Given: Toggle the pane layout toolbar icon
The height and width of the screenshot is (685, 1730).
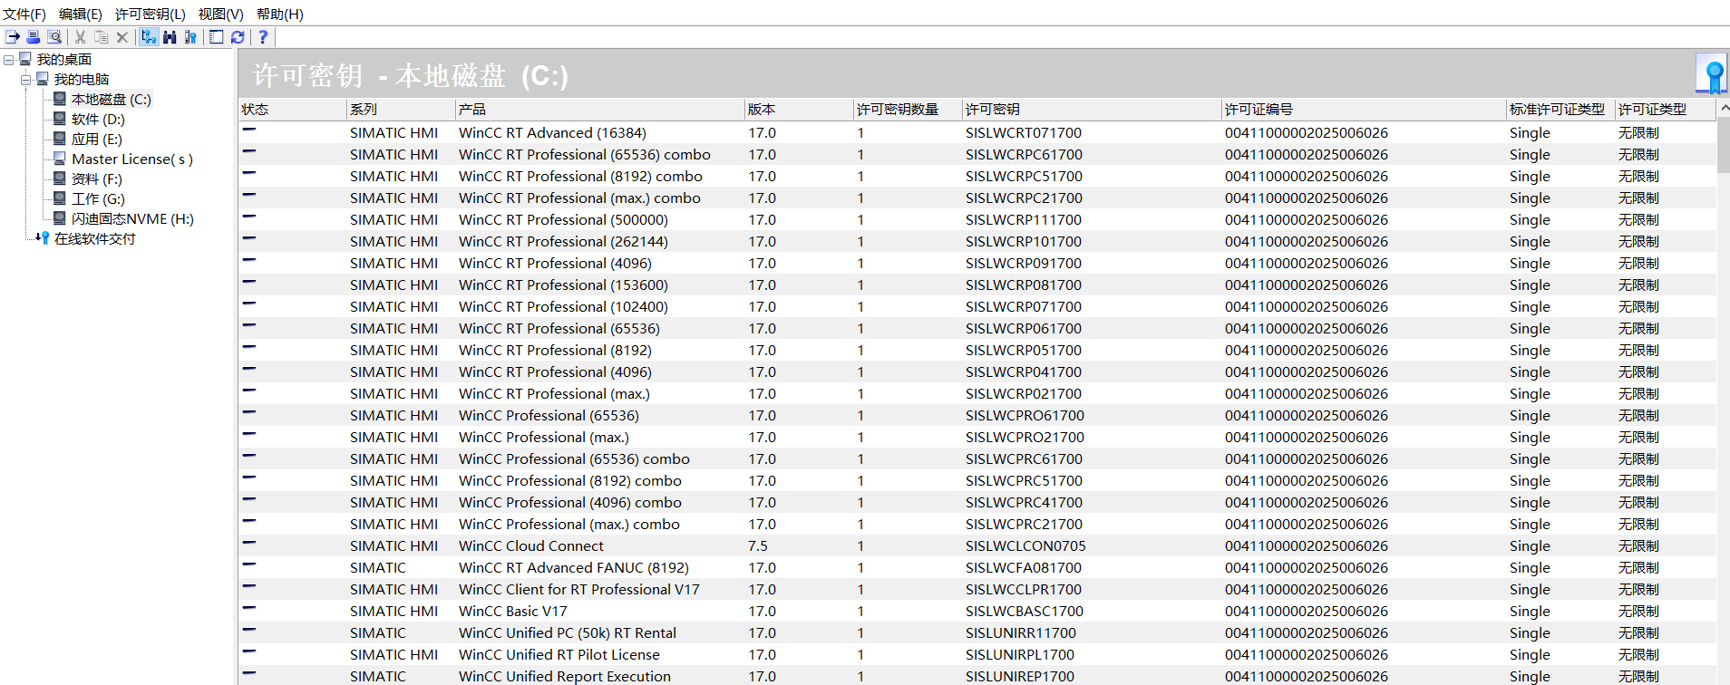Looking at the screenshot, I should [x=216, y=37].
